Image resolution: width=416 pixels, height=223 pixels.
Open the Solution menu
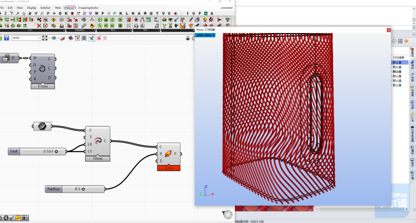[45, 8]
